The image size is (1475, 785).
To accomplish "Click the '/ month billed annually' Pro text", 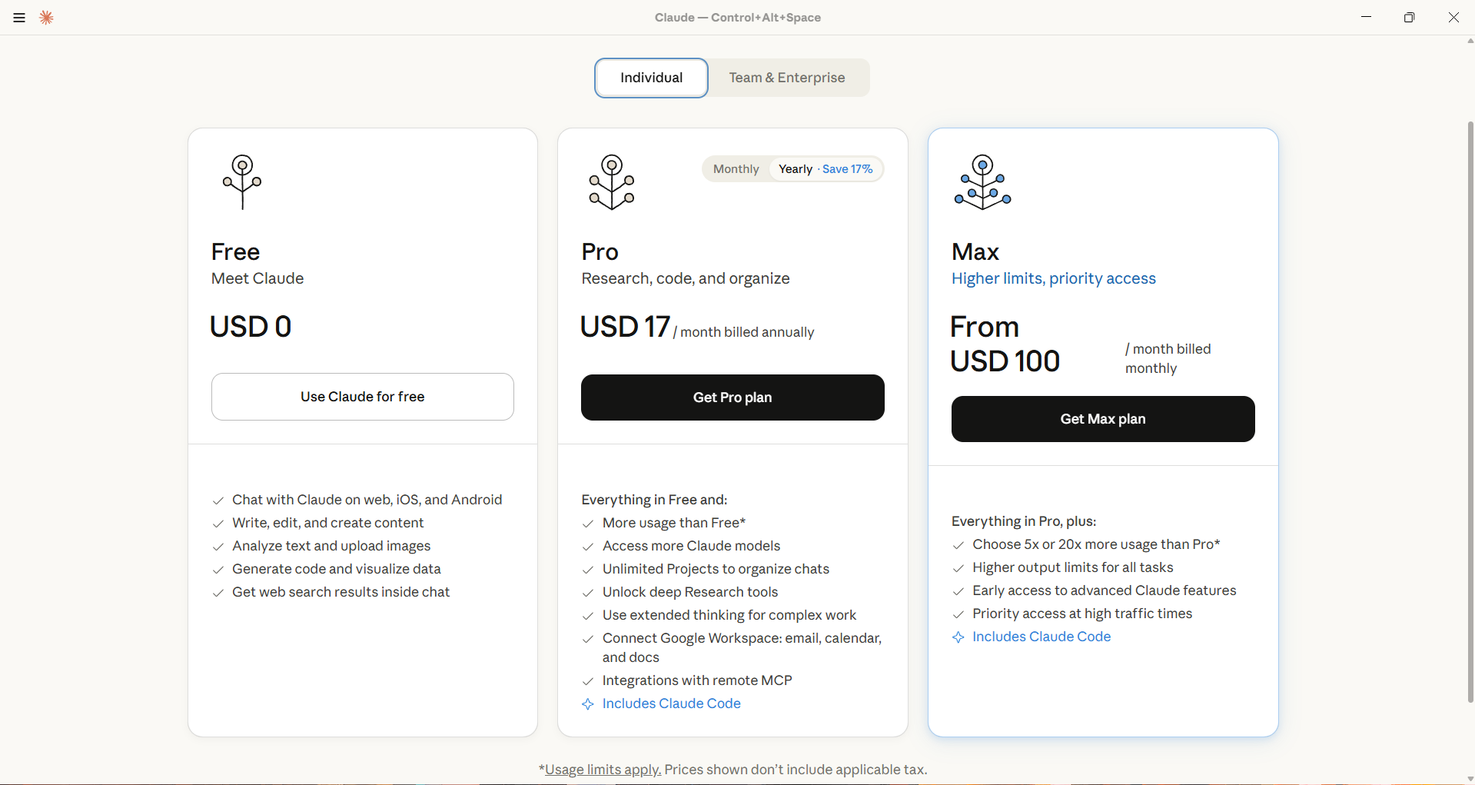I will coord(743,332).
